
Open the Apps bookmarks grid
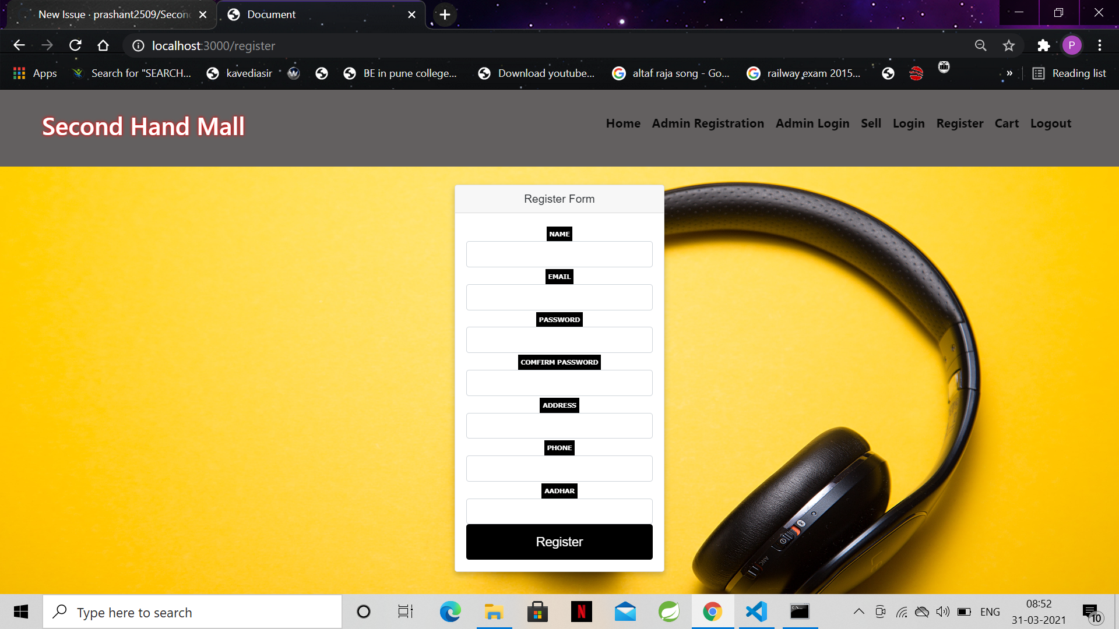(35, 73)
